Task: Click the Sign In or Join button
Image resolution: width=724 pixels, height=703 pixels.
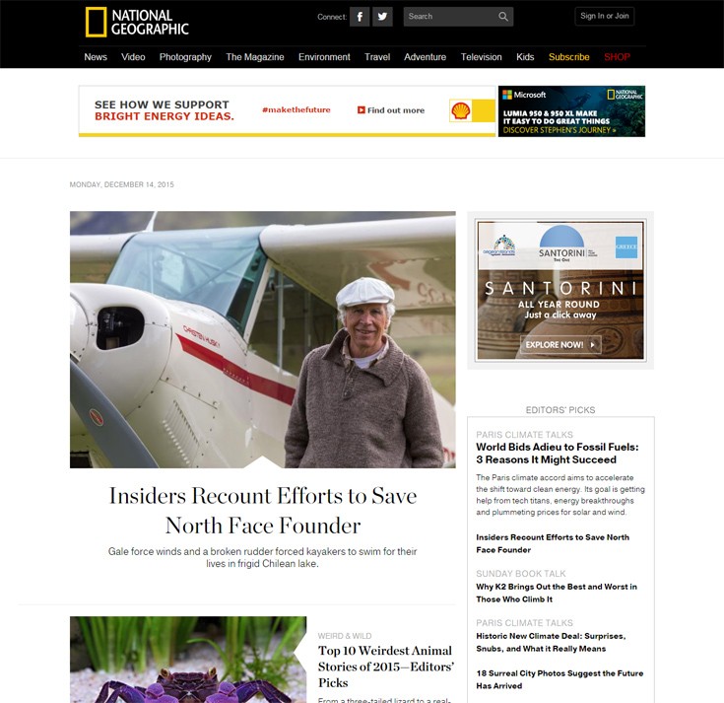Action: click(x=605, y=16)
